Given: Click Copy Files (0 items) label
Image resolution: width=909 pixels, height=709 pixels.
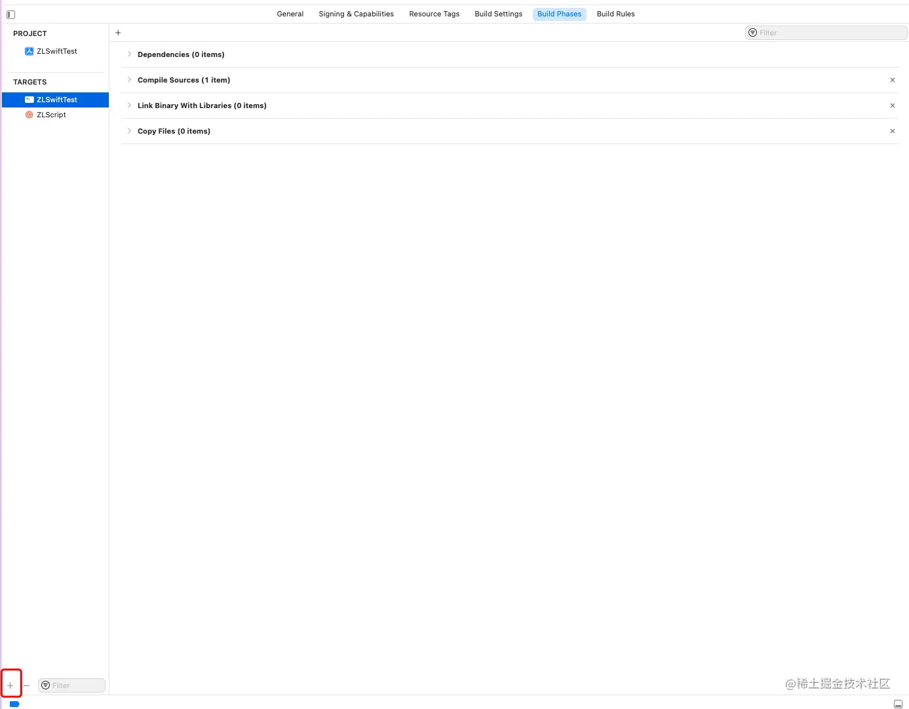Looking at the screenshot, I should click(174, 131).
